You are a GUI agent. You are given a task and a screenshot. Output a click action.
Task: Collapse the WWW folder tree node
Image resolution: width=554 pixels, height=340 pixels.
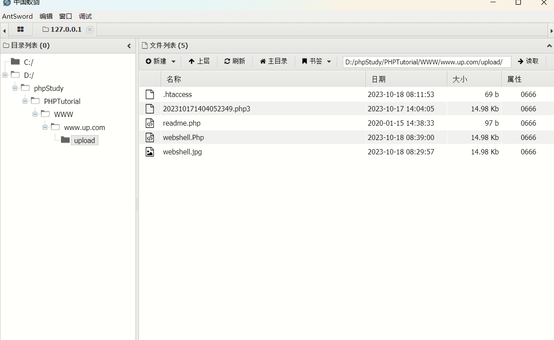(x=35, y=114)
